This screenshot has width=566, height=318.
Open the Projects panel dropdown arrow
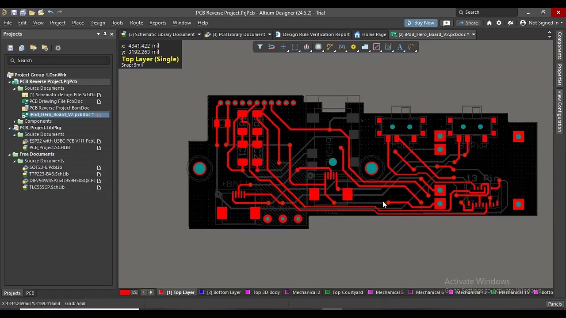click(x=98, y=34)
